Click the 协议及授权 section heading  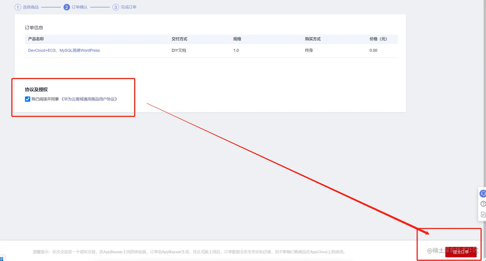click(x=36, y=90)
